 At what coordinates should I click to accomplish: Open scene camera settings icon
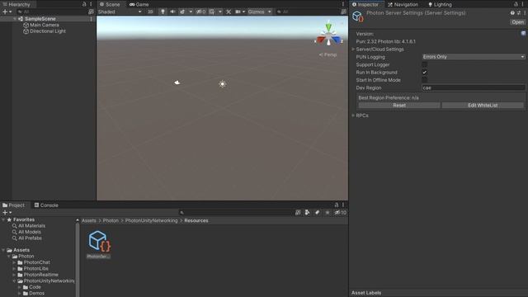pyautogui.click(x=238, y=12)
